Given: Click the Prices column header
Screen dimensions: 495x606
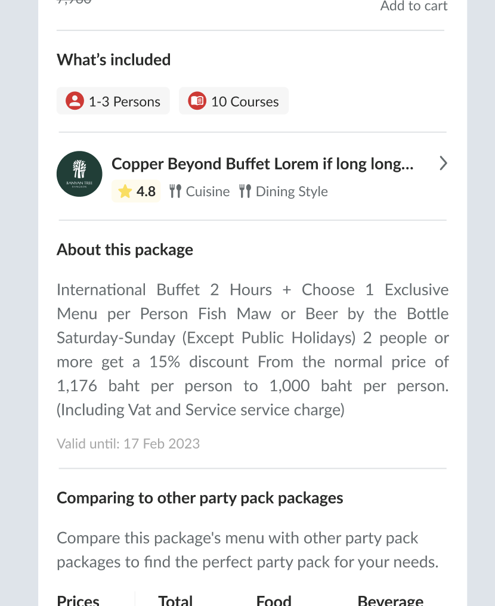Looking at the screenshot, I should [78, 599].
